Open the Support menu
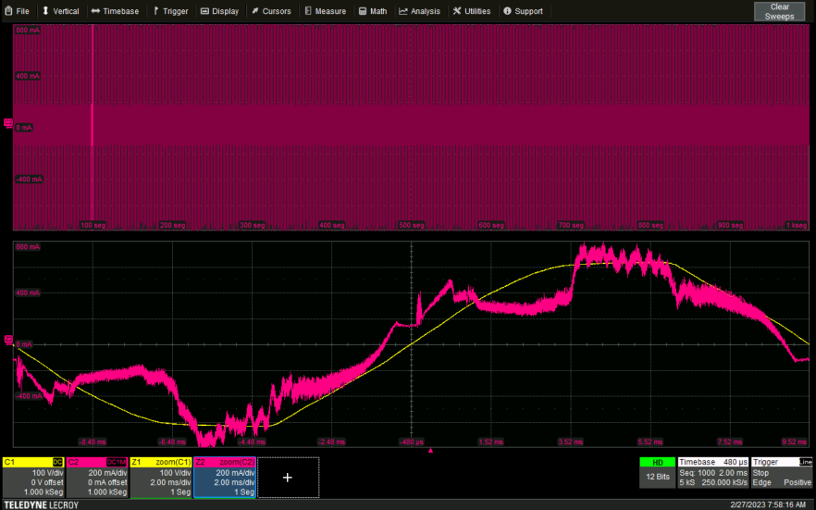The width and height of the screenshot is (816, 510). coord(523,11)
